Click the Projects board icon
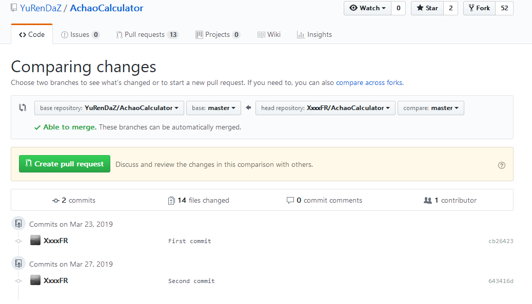 [x=199, y=34]
